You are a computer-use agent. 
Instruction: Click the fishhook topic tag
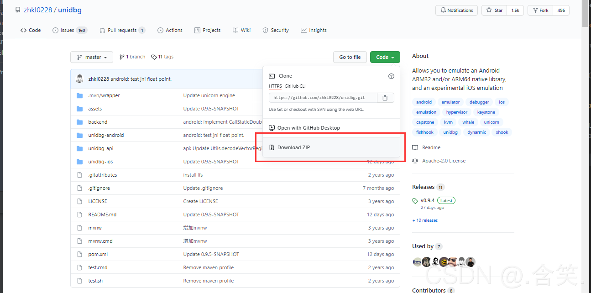(x=425, y=132)
